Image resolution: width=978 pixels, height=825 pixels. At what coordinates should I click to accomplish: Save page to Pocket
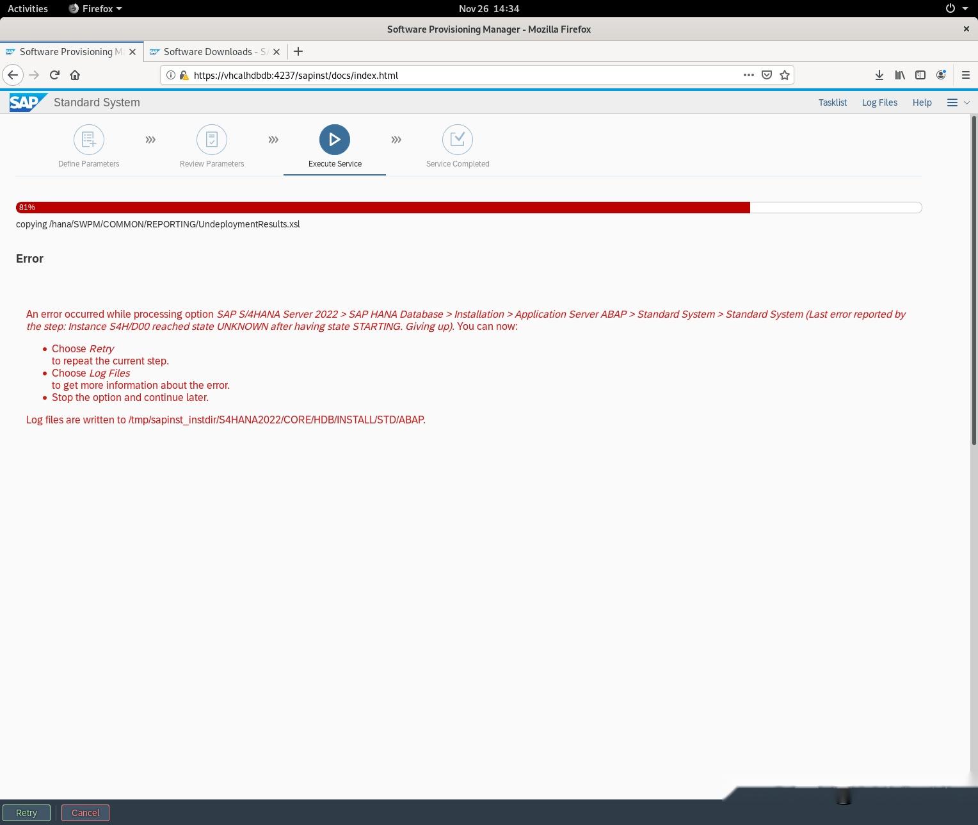coord(767,75)
